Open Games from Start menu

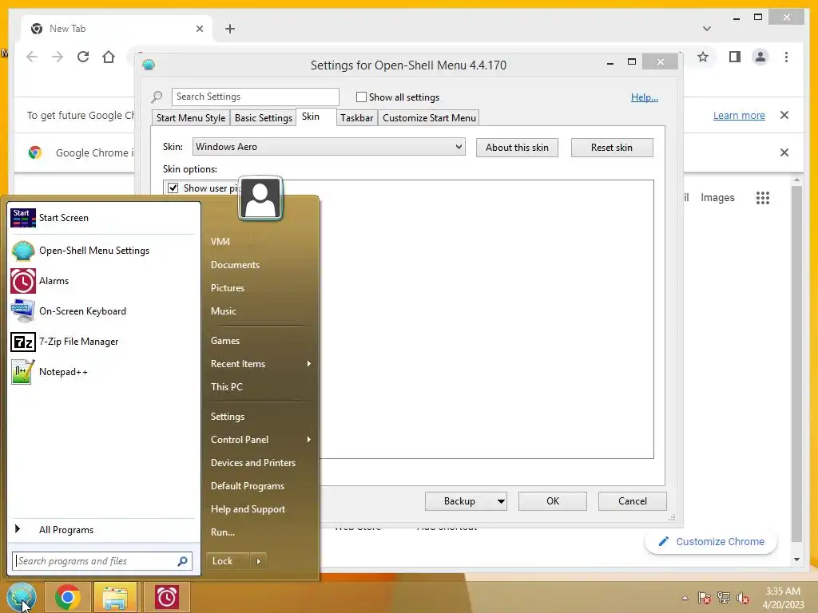(224, 341)
